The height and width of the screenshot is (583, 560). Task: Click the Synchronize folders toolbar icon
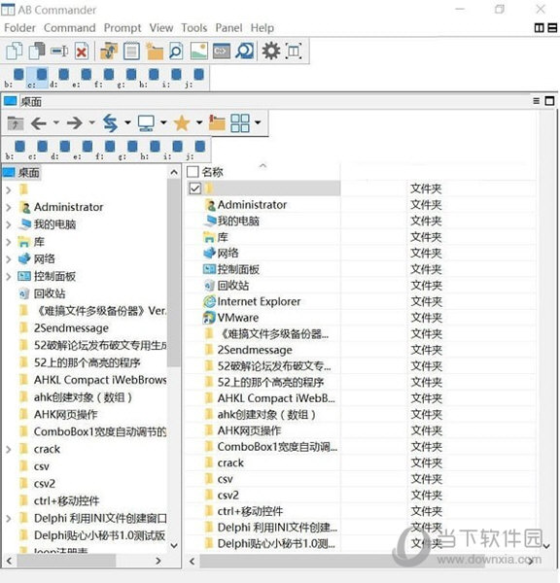click(x=109, y=51)
